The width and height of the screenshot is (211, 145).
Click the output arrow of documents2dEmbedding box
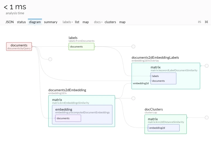coord(115,98)
